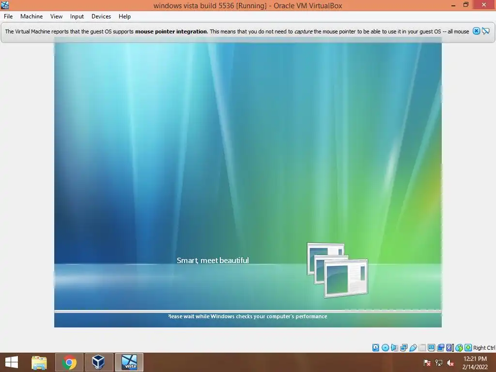Open the View menu
Screen dimensions: 496x372
[x=56, y=16]
